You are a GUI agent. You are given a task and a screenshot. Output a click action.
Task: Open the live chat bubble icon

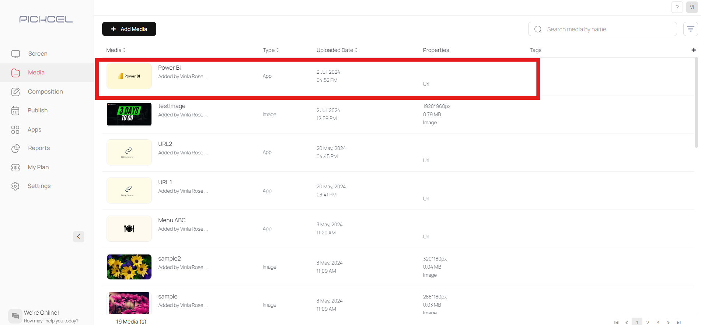pos(15,316)
